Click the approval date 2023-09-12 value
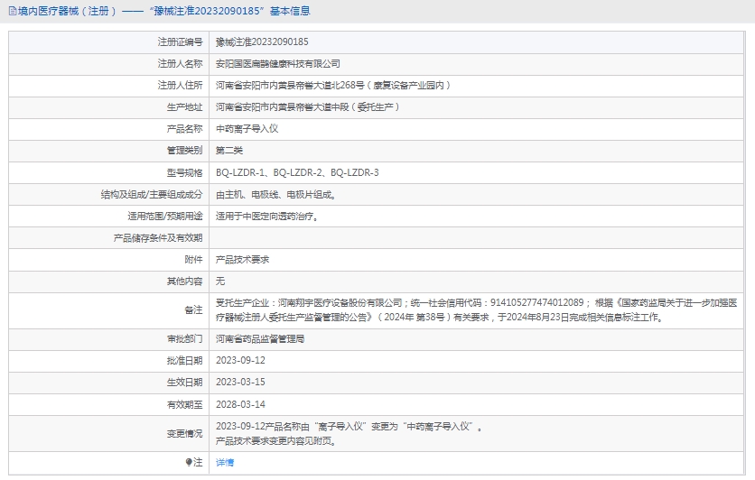This screenshot has height=480, width=755. tap(240, 360)
